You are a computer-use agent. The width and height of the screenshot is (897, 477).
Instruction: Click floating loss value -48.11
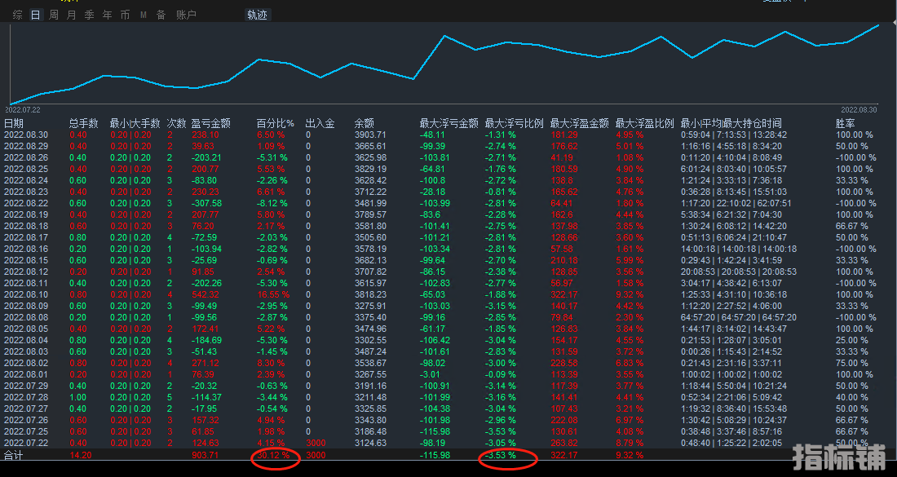click(432, 135)
